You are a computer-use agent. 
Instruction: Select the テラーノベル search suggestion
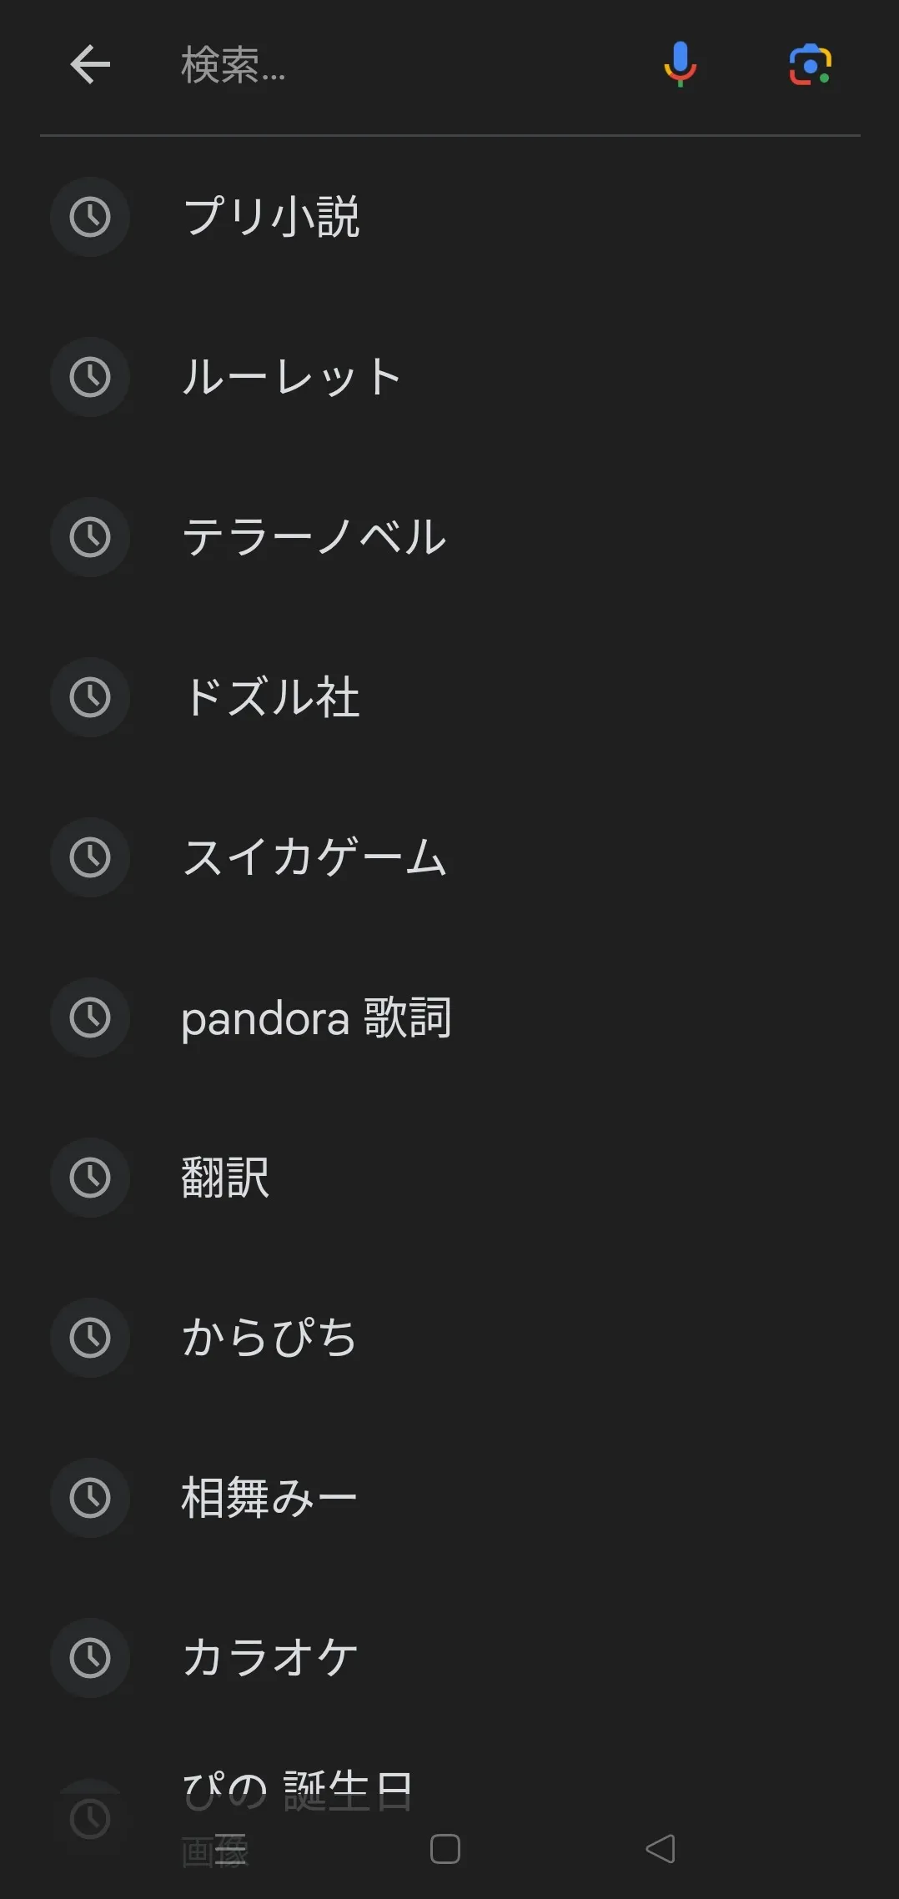pos(315,537)
